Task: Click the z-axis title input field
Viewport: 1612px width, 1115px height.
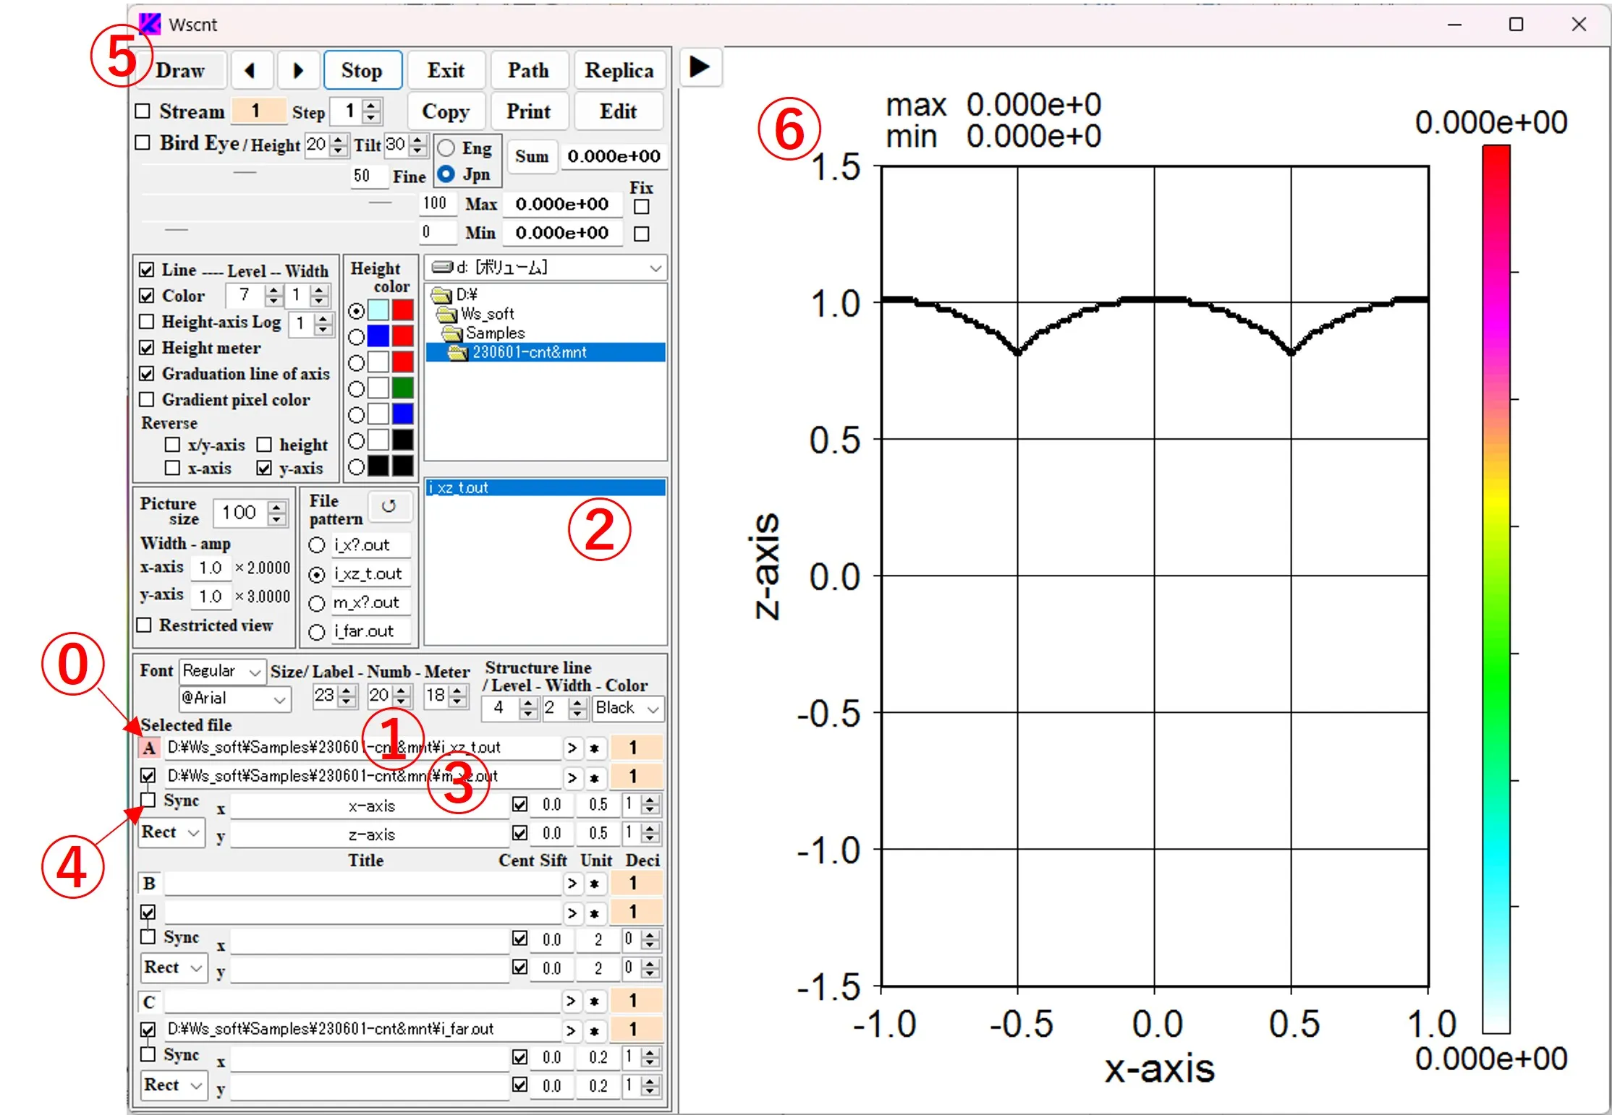Action: (370, 835)
